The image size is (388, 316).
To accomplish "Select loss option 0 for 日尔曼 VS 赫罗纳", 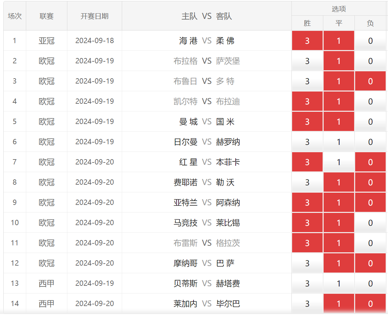I will coord(370,142).
